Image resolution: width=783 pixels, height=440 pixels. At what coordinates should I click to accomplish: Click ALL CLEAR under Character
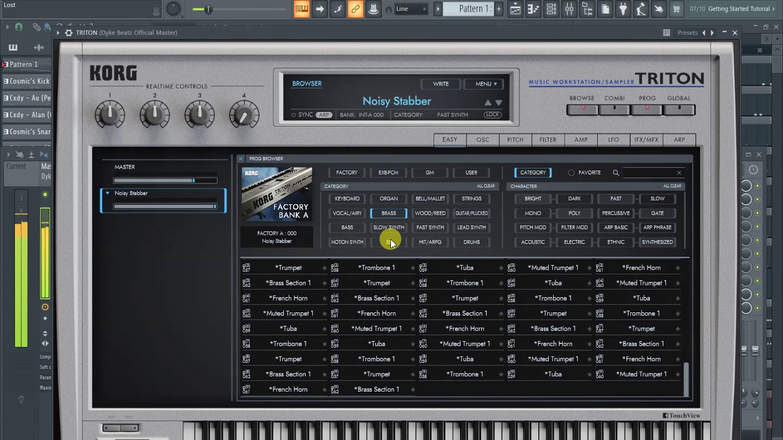click(672, 186)
